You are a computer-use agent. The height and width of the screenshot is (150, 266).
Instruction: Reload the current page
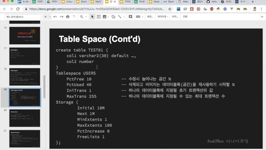pyautogui.click(x=18, y=9)
